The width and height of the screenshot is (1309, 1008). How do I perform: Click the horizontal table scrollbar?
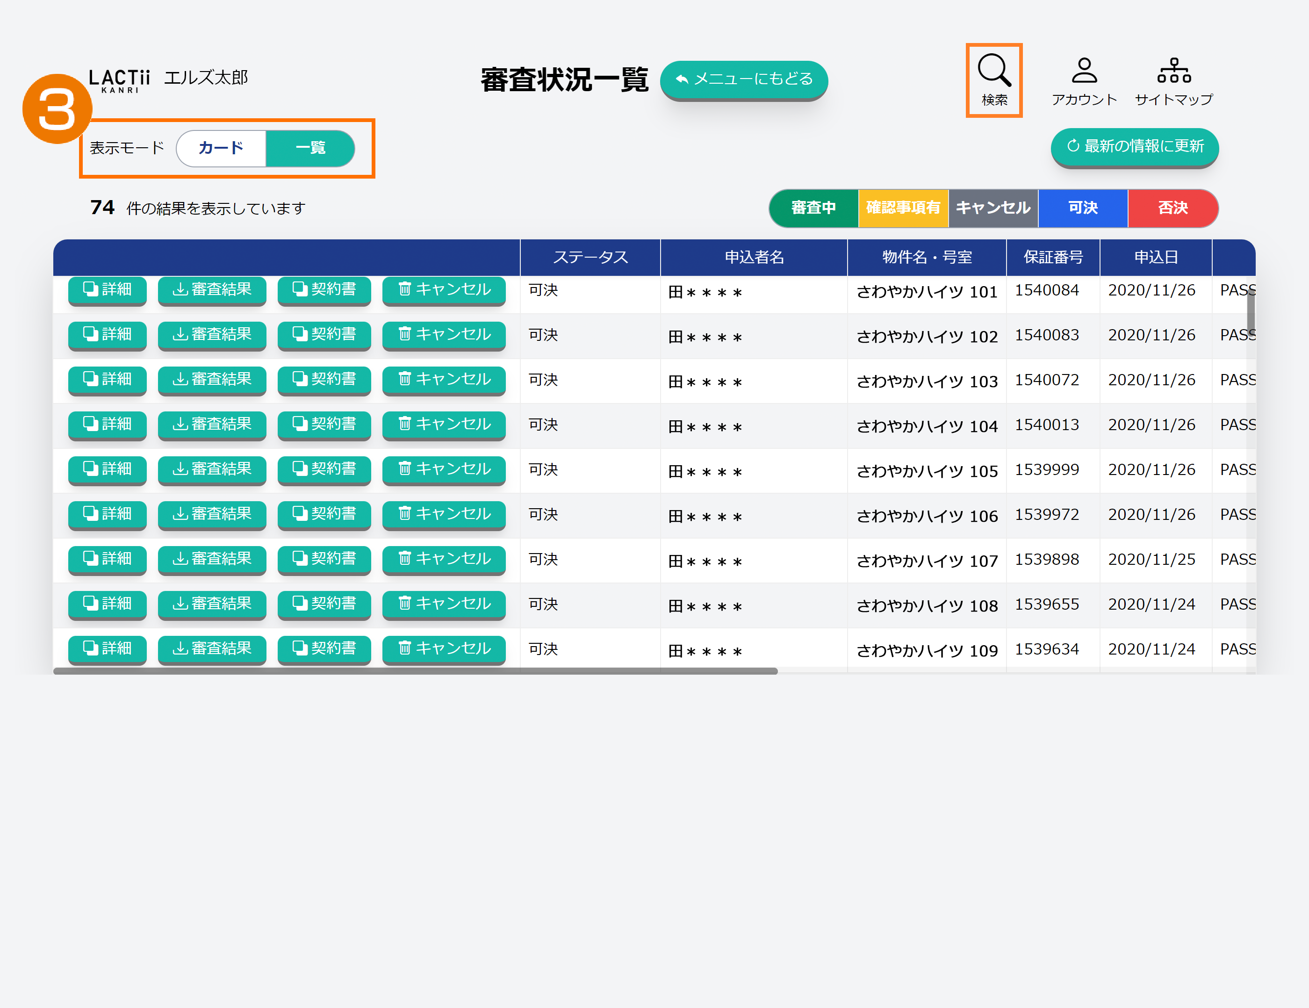click(x=415, y=671)
